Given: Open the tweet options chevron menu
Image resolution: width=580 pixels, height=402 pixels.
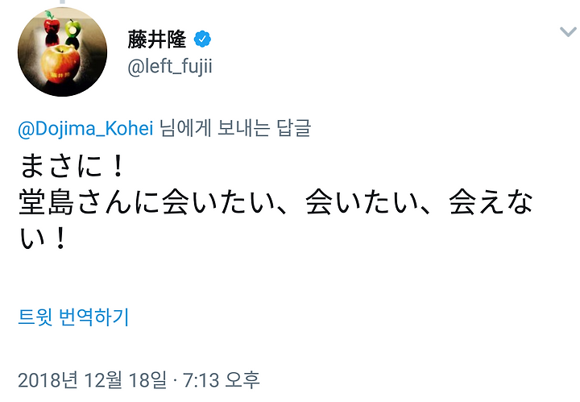Looking at the screenshot, I should [x=568, y=32].
